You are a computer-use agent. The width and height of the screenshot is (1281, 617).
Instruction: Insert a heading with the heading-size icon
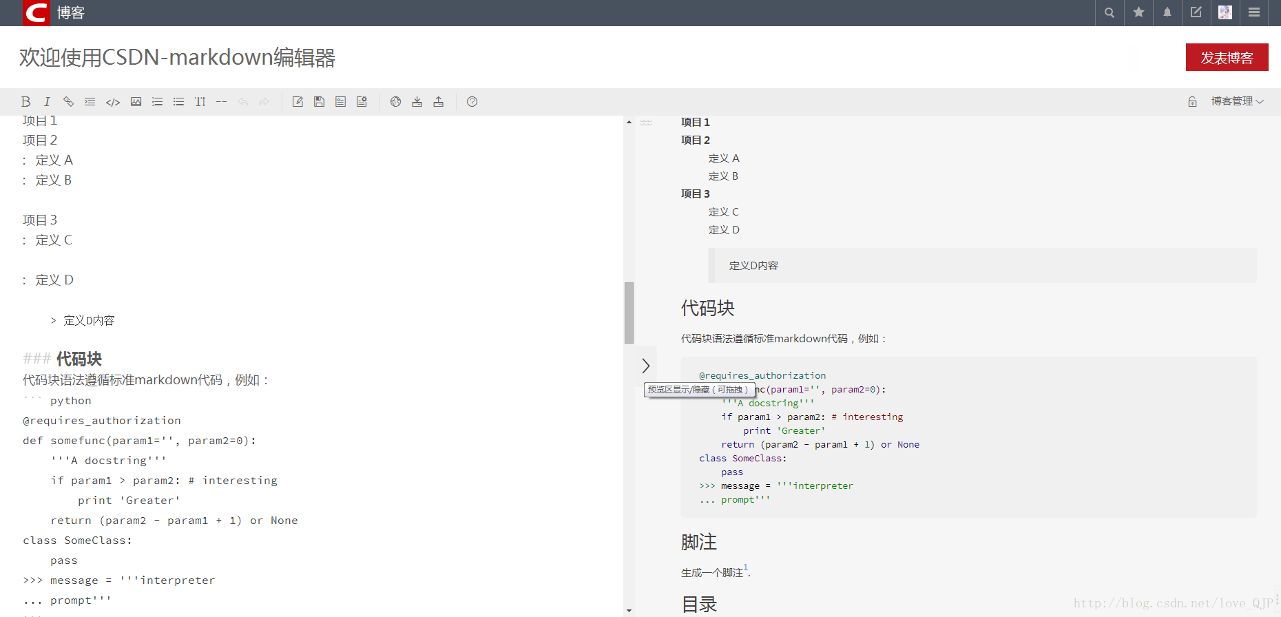click(200, 102)
